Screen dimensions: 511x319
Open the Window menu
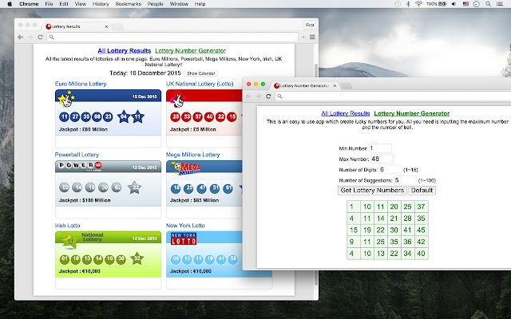click(179, 4)
